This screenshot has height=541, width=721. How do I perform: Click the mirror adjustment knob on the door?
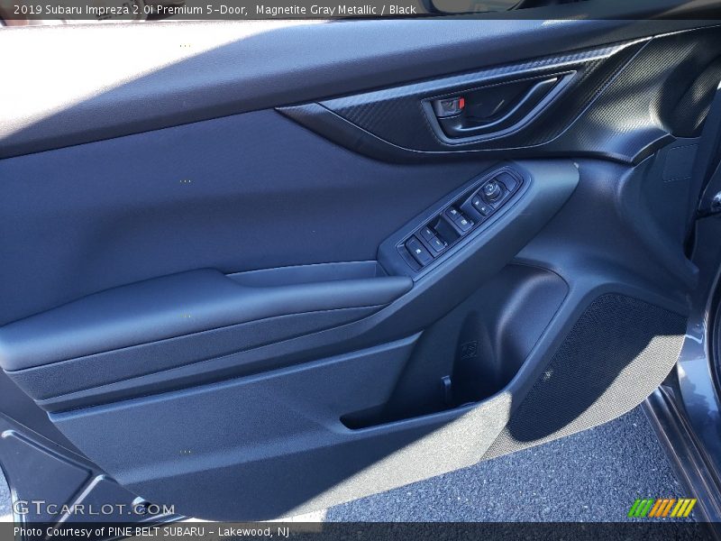(x=493, y=191)
